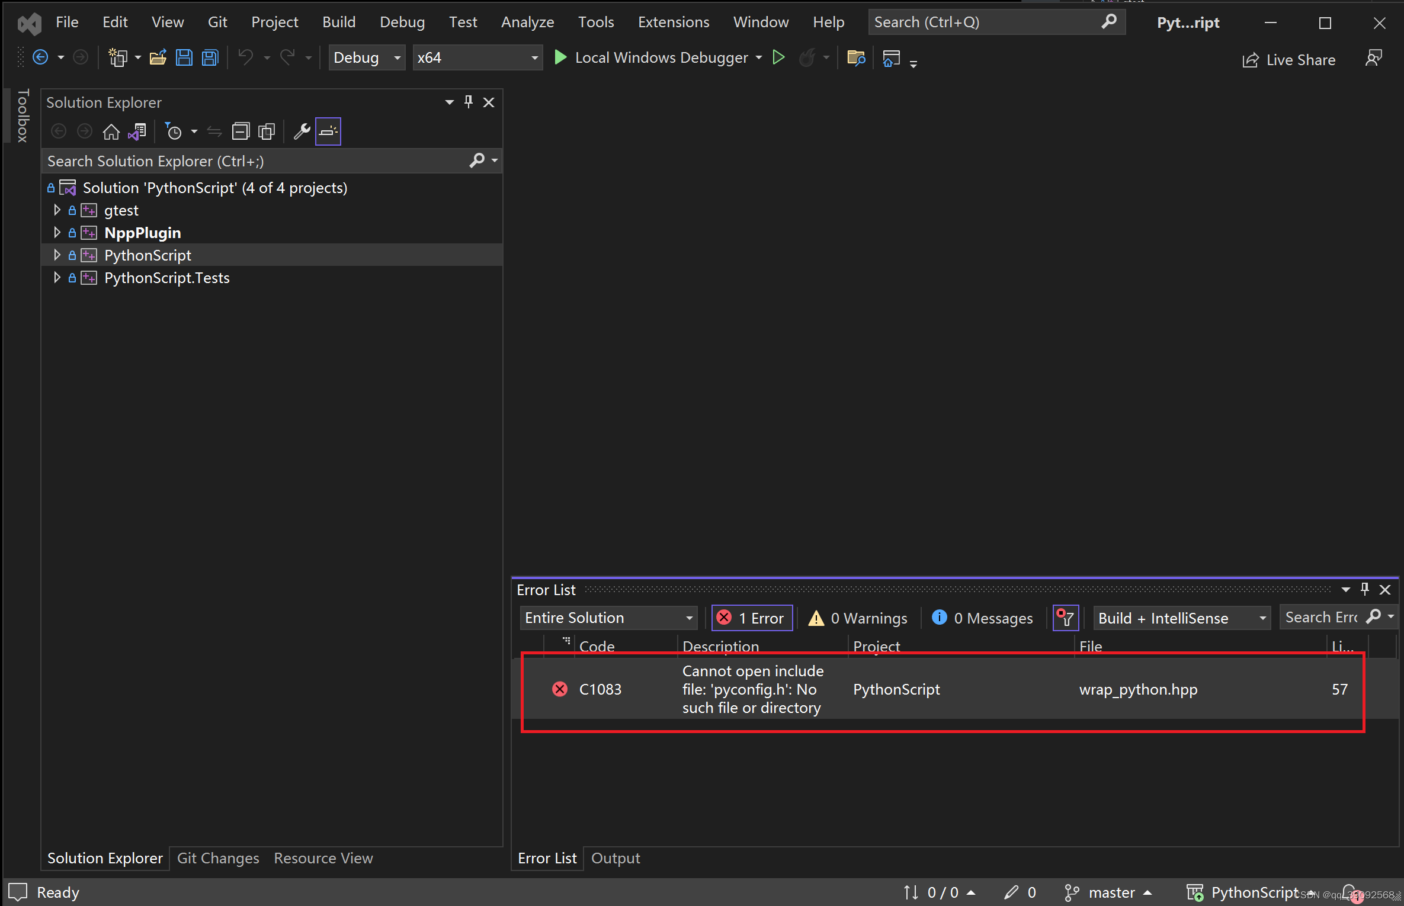Image resolution: width=1404 pixels, height=906 pixels.
Task: Click the Open File folder icon
Action: [158, 58]
